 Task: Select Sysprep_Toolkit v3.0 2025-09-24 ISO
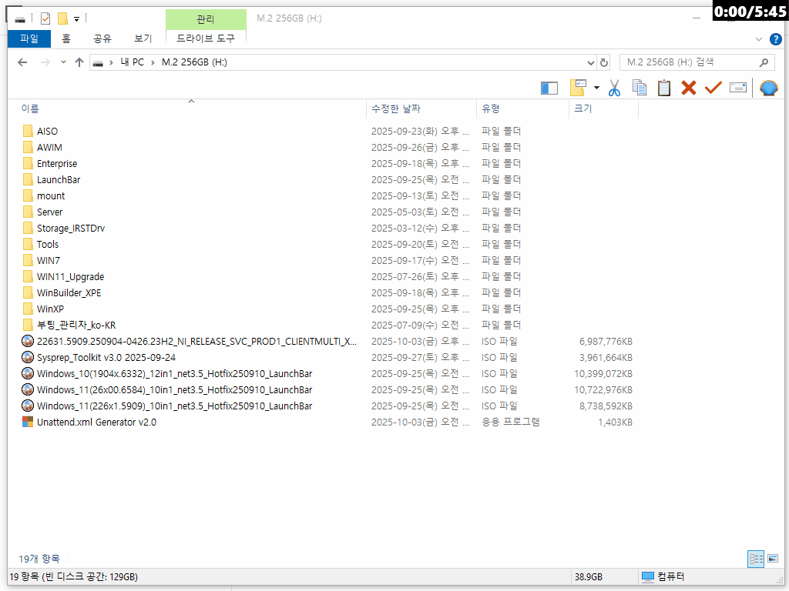106,357
